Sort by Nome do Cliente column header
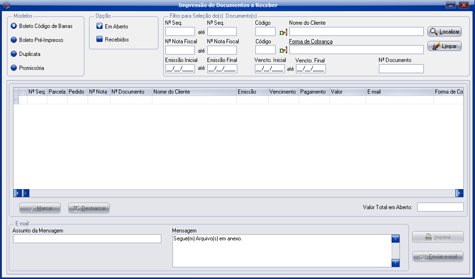The image size is (475, 279). pos(194,92)
